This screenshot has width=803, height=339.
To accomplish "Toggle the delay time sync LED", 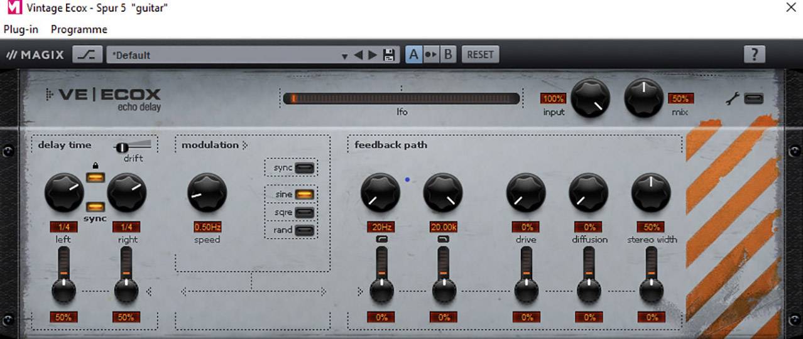I will click(x=96, y=206).
